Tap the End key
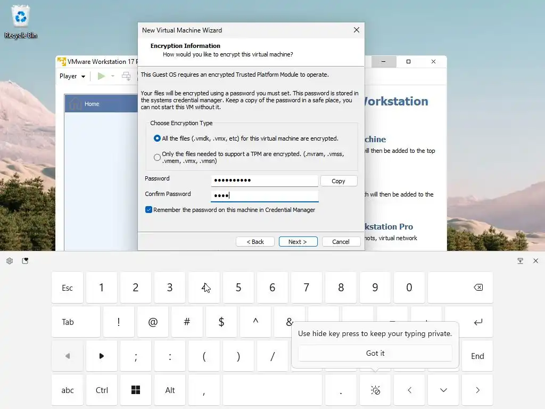 pyautogui.click(x=477, y=356)
